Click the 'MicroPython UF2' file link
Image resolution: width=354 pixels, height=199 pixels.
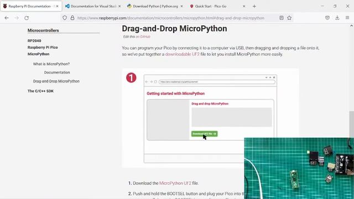point(175,183)
